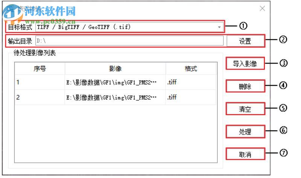This screenshot has width=301, height=178.
Task: Close the format conversion dialog
Action: tap(262, 8)
